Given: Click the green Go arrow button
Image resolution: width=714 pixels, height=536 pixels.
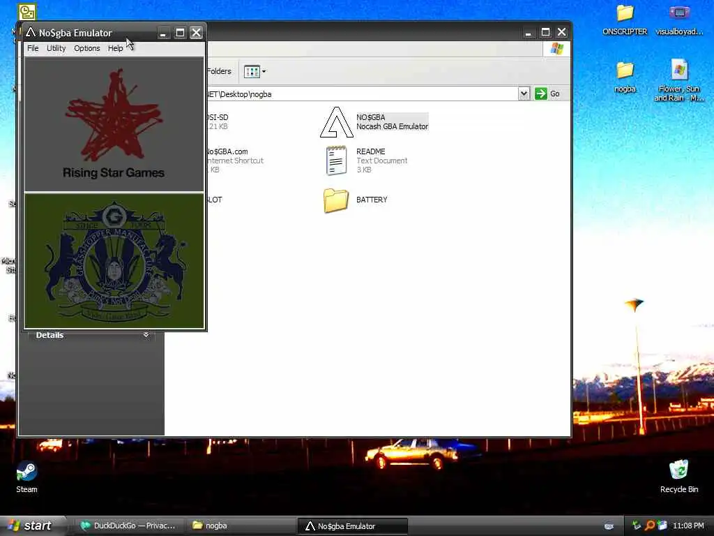Looking at the screenshot, I should pos(540,94).
